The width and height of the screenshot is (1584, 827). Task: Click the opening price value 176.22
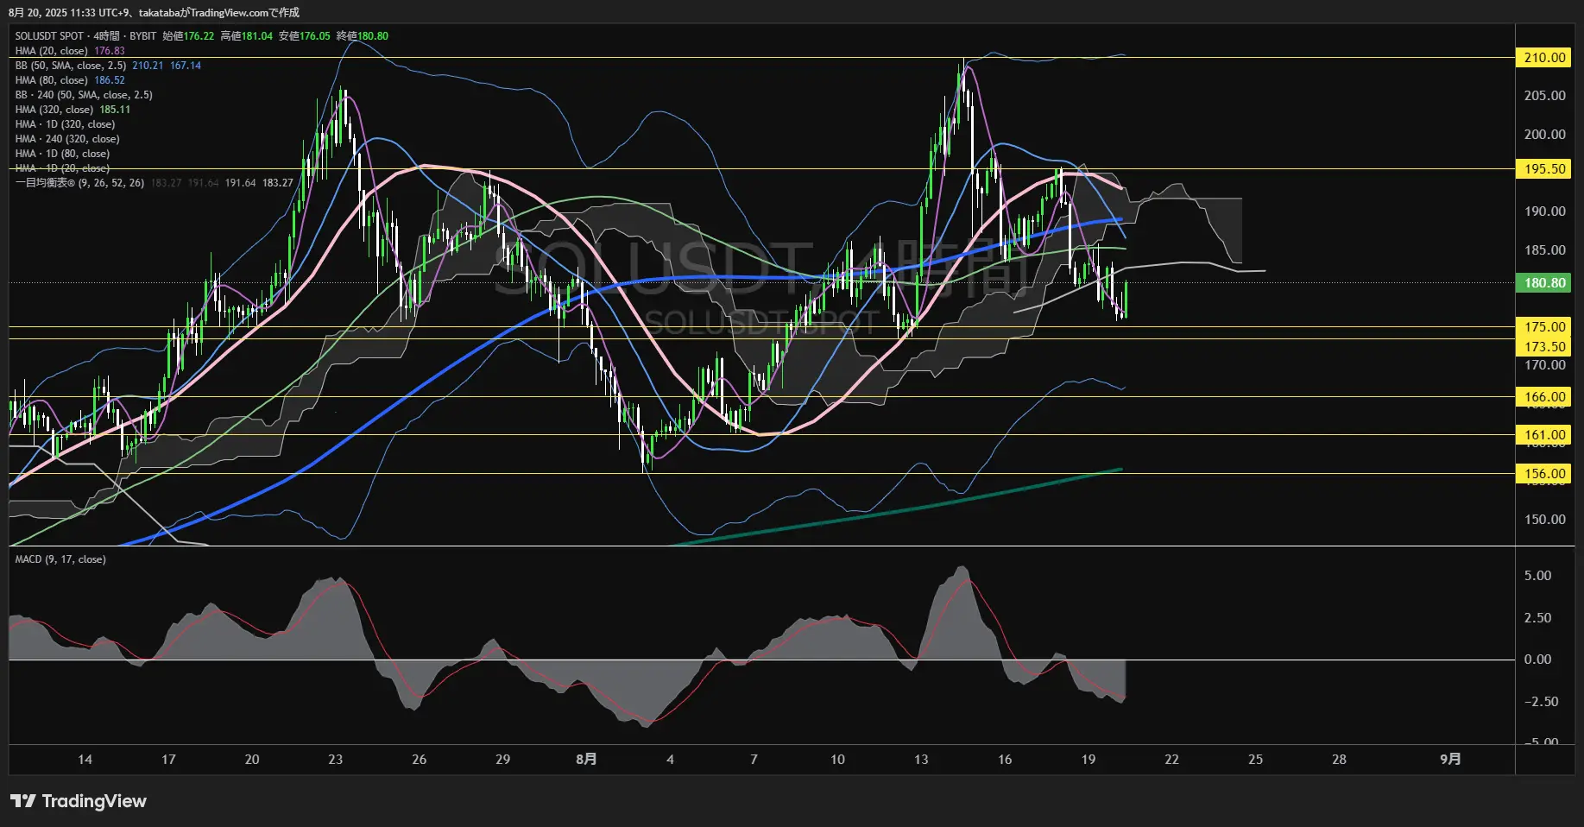pyautogui.click(x=199, y=36)
